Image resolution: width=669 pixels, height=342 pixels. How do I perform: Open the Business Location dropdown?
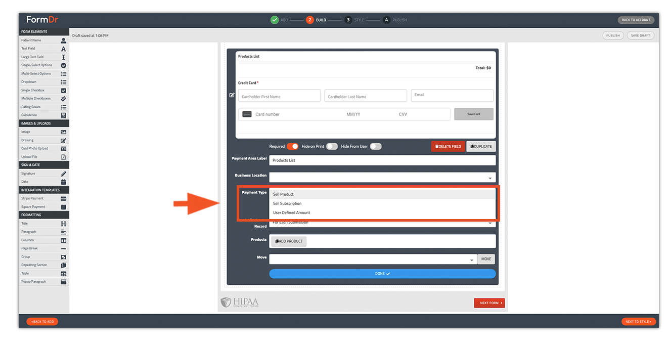(382, 178)
